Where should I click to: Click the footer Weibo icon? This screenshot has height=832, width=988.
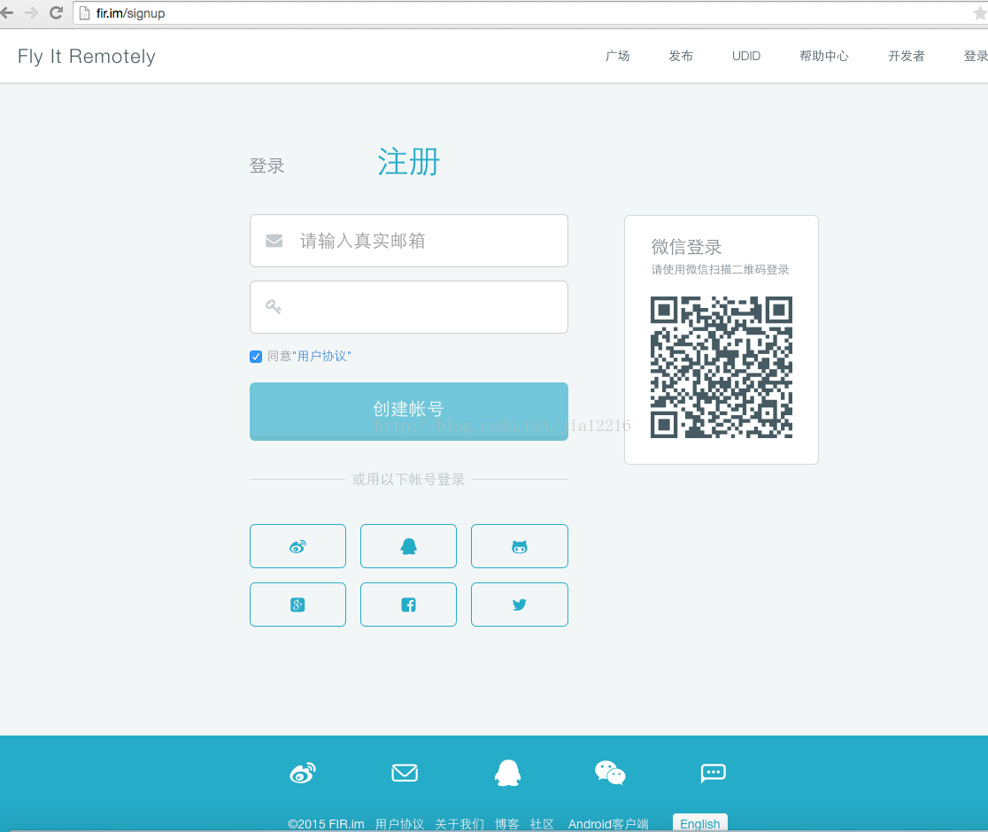[x=303, y=772]
